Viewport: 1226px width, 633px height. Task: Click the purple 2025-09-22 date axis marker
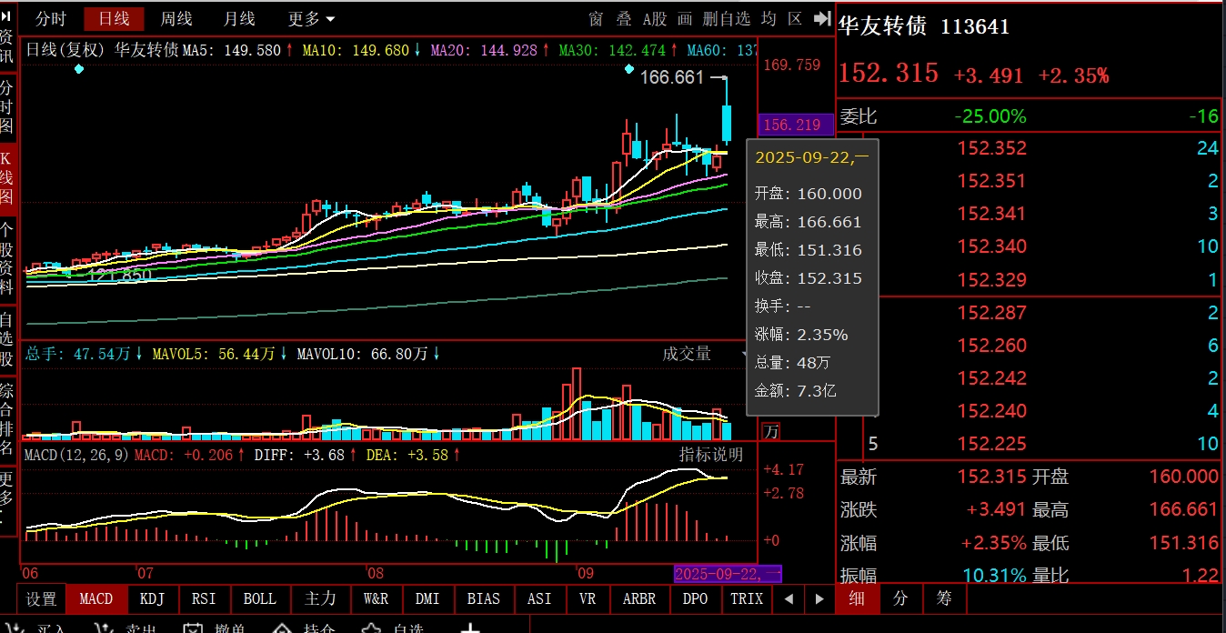coord(727,574)
